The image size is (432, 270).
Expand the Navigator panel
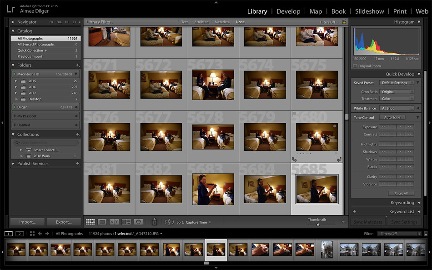click(13, 22)
